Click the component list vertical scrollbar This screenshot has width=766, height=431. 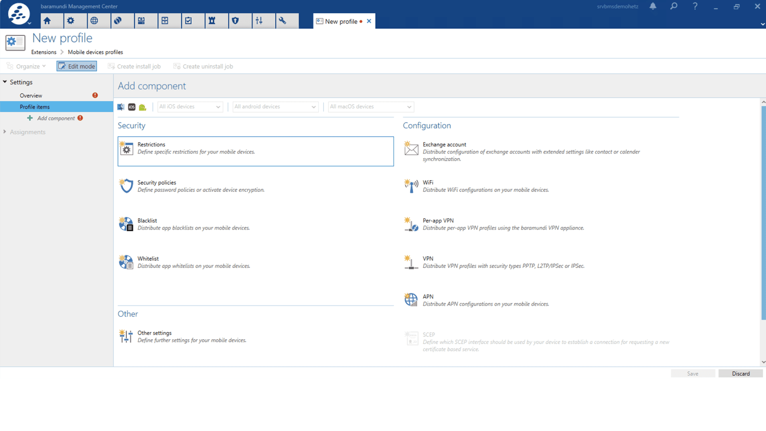click(x=763, y=214)
